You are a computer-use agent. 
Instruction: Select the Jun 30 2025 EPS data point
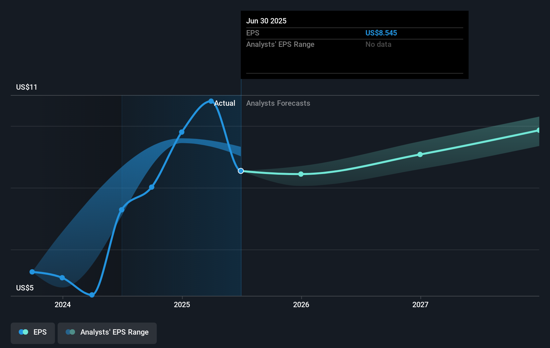[x=241, y=171]
